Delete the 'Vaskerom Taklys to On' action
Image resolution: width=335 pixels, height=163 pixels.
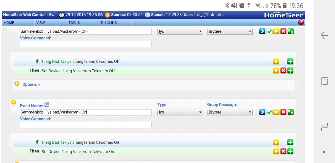[283, 152]
